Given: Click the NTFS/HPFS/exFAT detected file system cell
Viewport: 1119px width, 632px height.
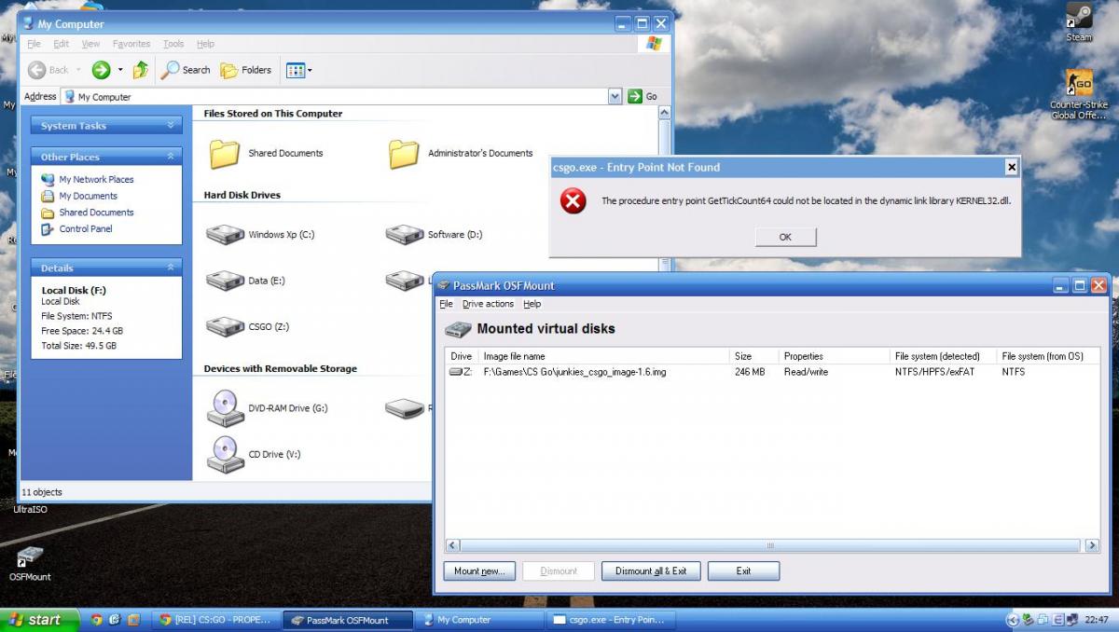Looking at the screenshot, I should click(x=934, y=372).
